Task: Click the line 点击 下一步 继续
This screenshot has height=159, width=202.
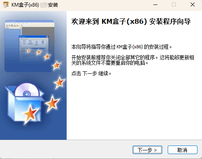Action: point(91,73)
